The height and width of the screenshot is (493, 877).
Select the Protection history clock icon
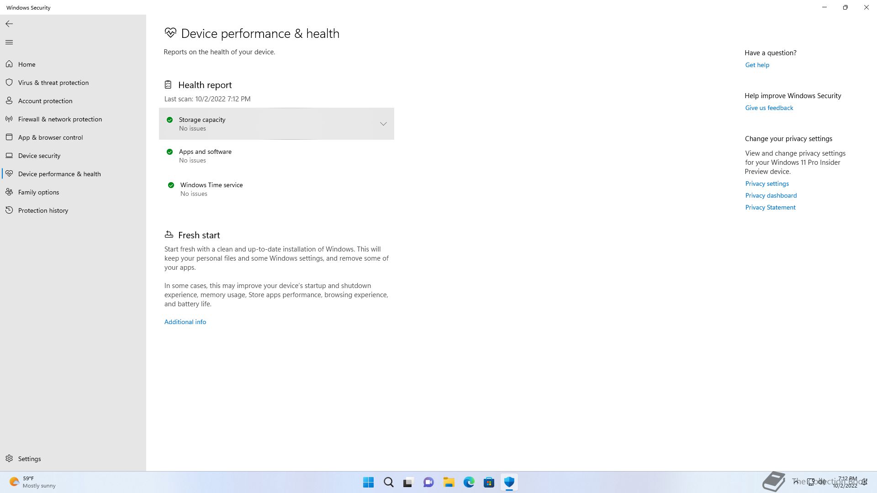[x=9, y=210]
